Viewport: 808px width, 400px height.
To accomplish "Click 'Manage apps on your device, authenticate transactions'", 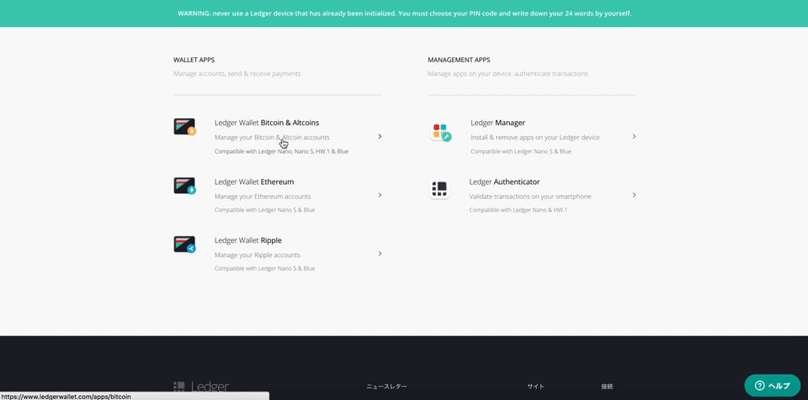I will click(508, 74).
